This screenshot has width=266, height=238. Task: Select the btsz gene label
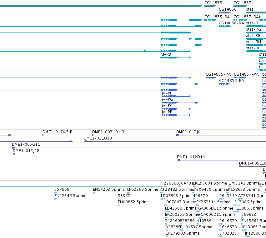(x=249, y=9)
